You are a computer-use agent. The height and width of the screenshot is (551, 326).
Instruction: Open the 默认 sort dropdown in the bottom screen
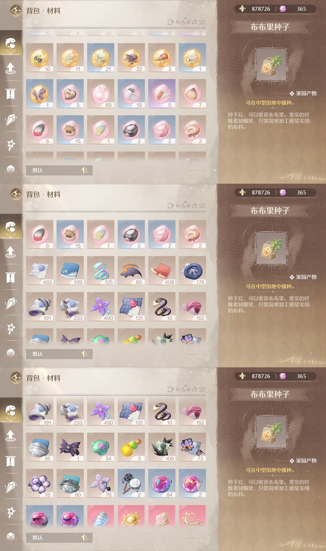pyautogui.click(x=52, y=537)
